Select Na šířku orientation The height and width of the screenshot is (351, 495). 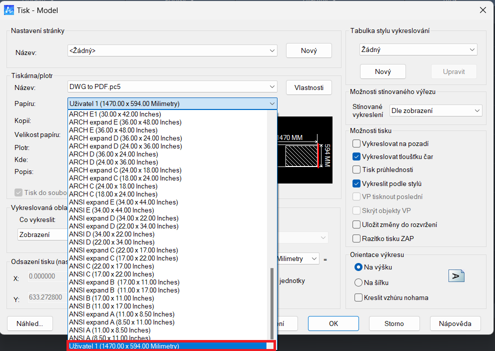pos(358,282)
